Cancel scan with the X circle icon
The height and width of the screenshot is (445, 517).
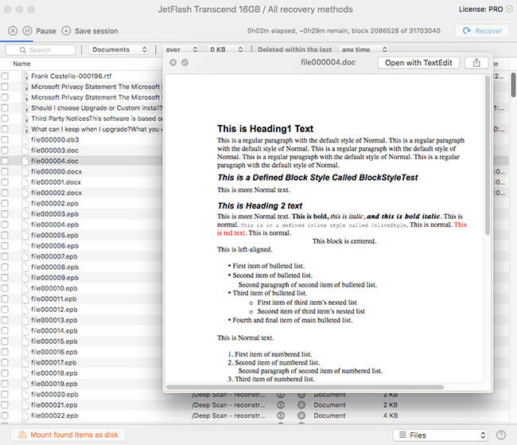pos(13,31)
